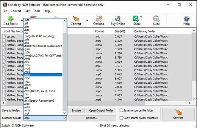Choose .flac(Free Lossless Audio Codec) format
This screenshot has height=128, width=197.
(43, 46)
